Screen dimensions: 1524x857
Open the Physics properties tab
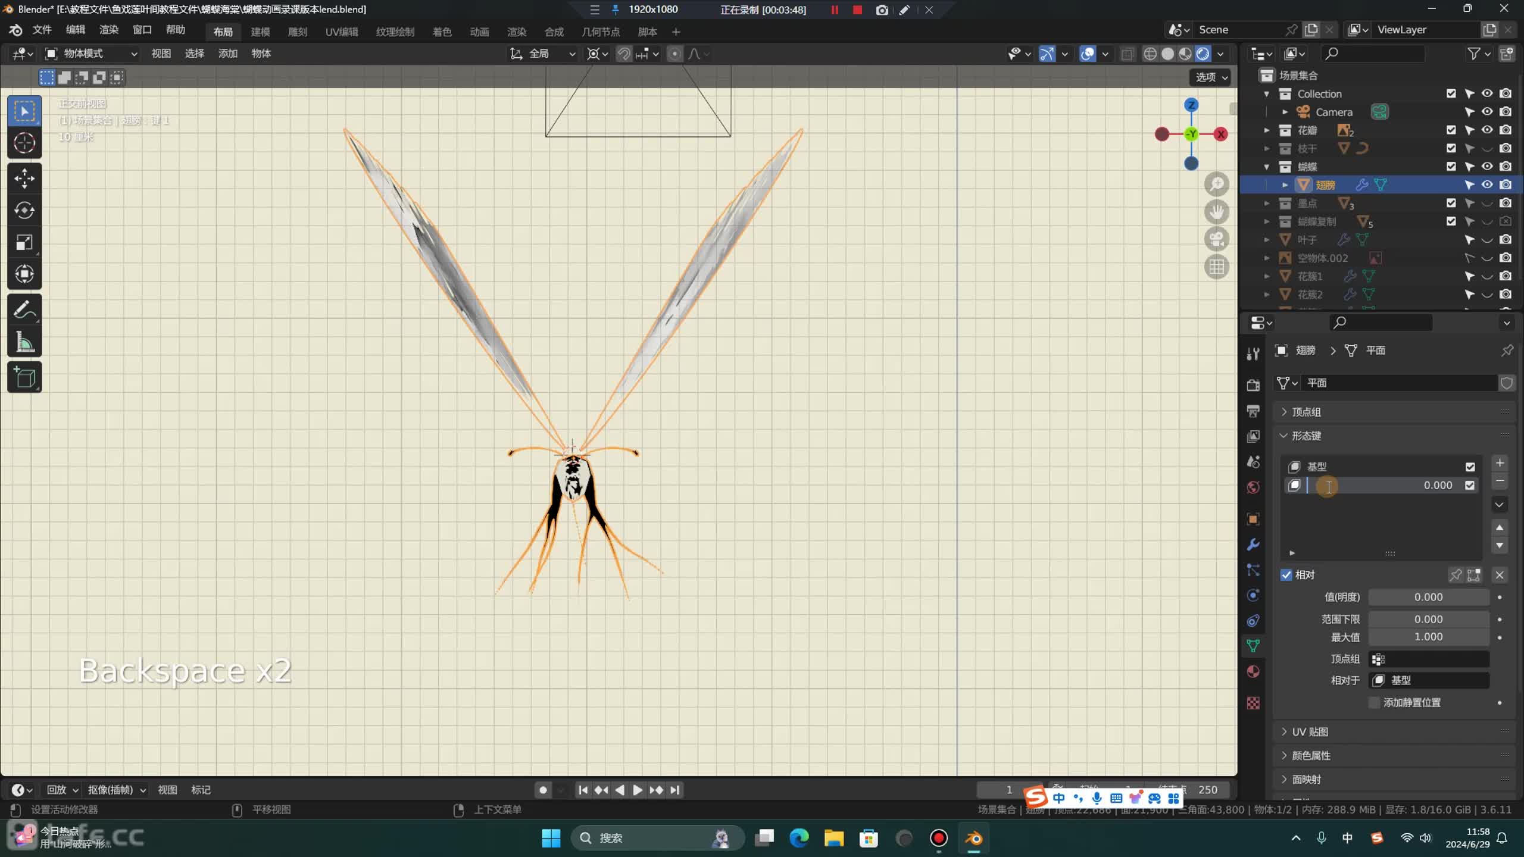[1253, 595]
